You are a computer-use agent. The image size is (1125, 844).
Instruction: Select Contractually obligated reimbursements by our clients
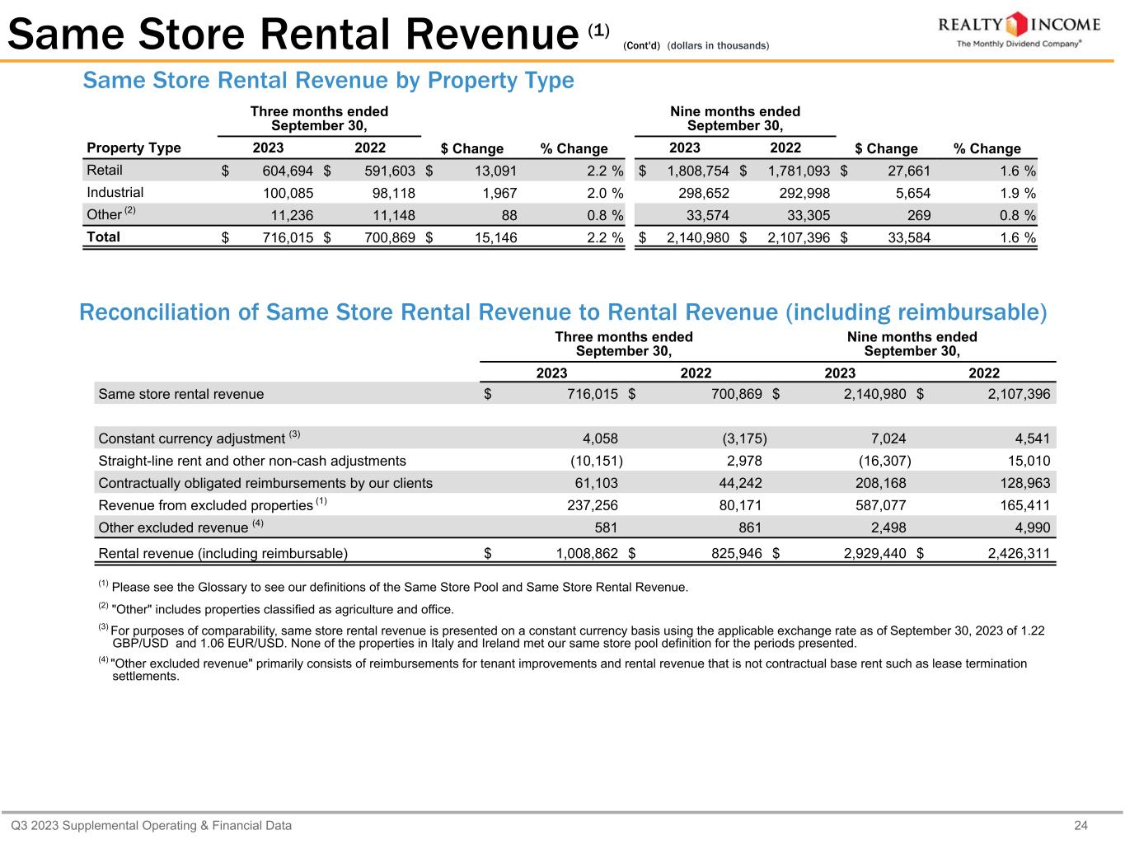pos(265,483)
